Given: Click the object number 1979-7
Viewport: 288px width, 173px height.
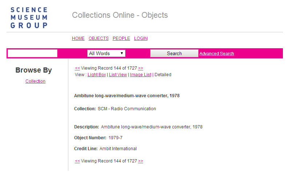Looking at the screenshot, I should tap(115, 138).
